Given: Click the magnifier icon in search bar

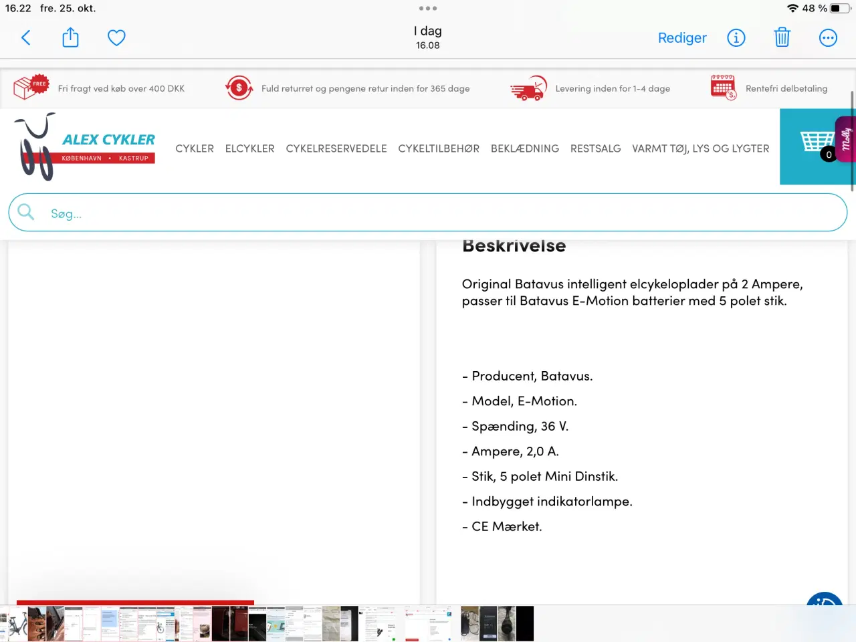Looking at the screenshot, I should tap(26, 212).
